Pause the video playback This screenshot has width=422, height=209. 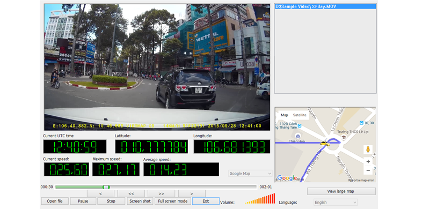point(83,201)
